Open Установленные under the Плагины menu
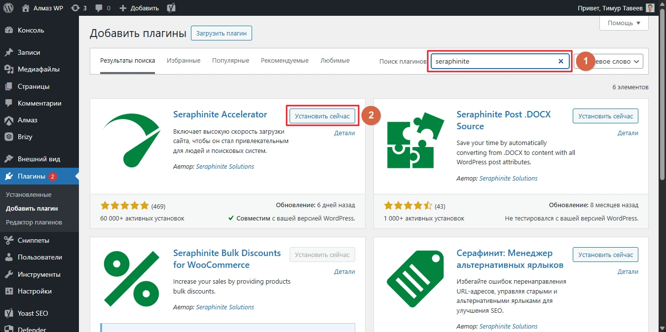The width and height of the screenshot is (666, 332). point(29,194)
